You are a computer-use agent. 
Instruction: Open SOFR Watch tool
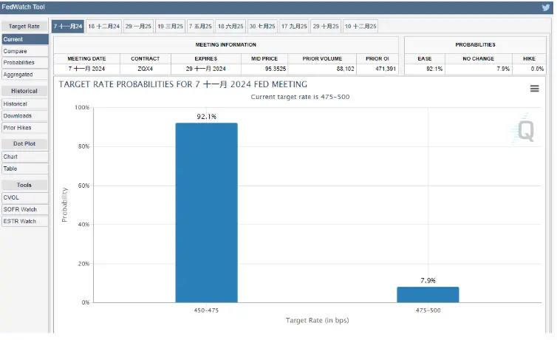(x=24, y=209)
